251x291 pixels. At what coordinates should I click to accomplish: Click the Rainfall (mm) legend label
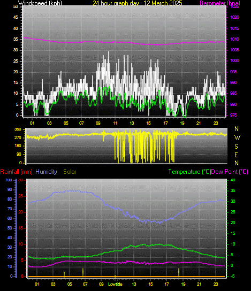(17, 172)
